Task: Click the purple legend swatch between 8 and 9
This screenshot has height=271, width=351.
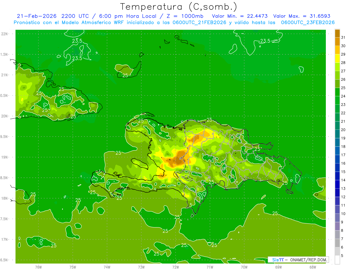Action: [337, 227]
